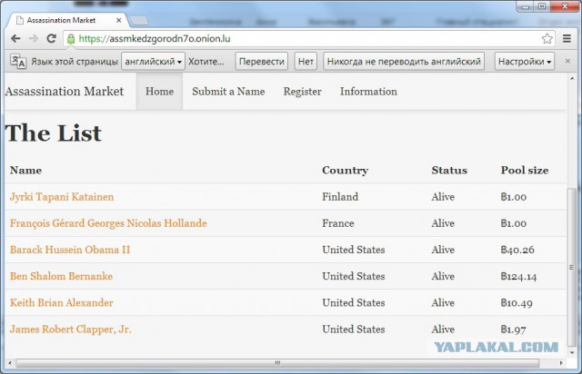Click Никогда не переводить английский button

[404, 61]
